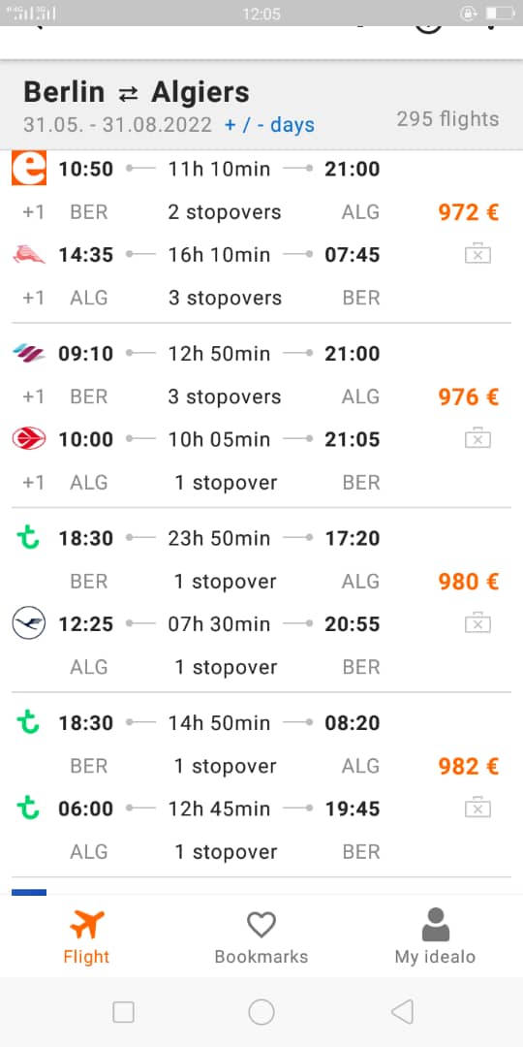
Task: Click the no-baggage icon under 976 €
Action: click(x=477, y=439)
